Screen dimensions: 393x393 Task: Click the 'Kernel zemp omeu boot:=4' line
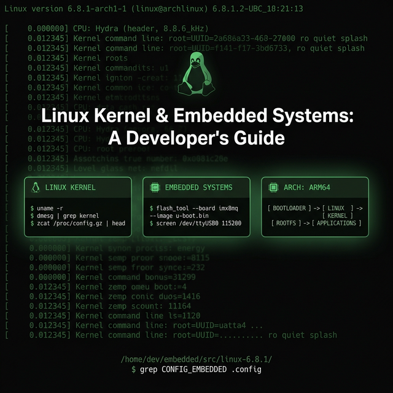96,287
